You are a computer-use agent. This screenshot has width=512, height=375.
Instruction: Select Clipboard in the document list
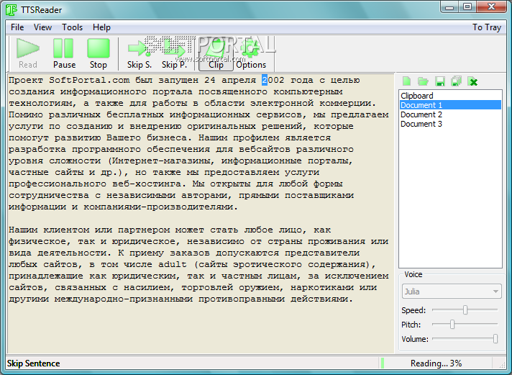(x=450, y=96)
